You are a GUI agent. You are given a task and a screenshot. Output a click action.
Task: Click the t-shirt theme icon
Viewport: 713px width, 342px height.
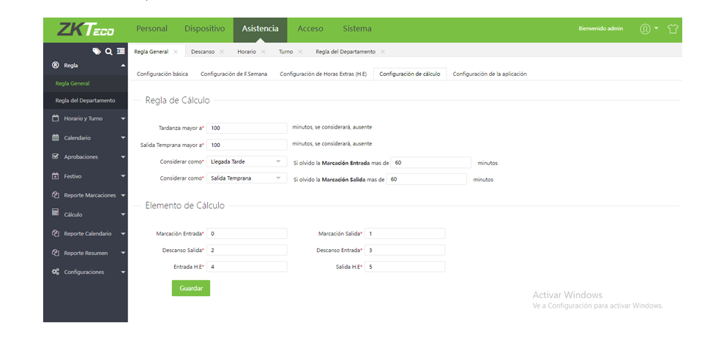point(673,29)
